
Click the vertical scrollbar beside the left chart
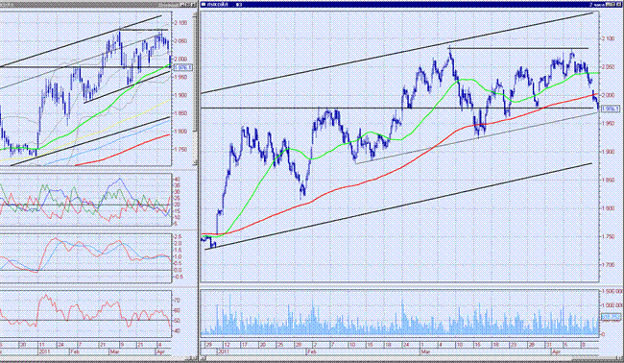click(196, 88)
